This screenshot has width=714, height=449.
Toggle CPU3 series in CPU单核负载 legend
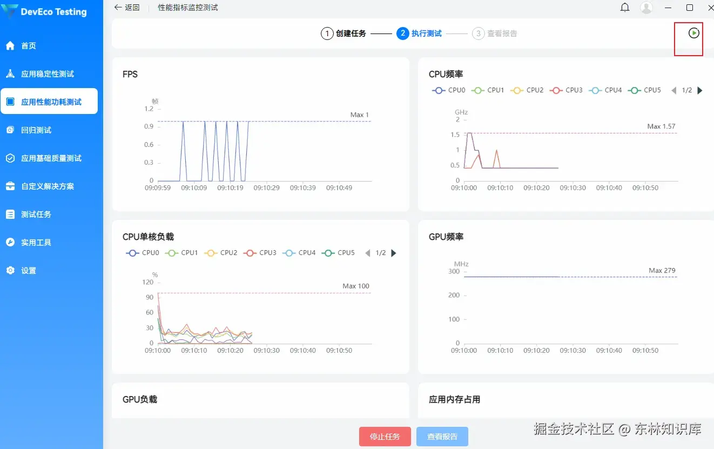(260, 253)
